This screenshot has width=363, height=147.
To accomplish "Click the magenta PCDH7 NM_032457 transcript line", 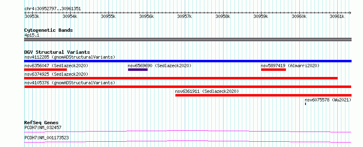I will click(x=188, y=131).
